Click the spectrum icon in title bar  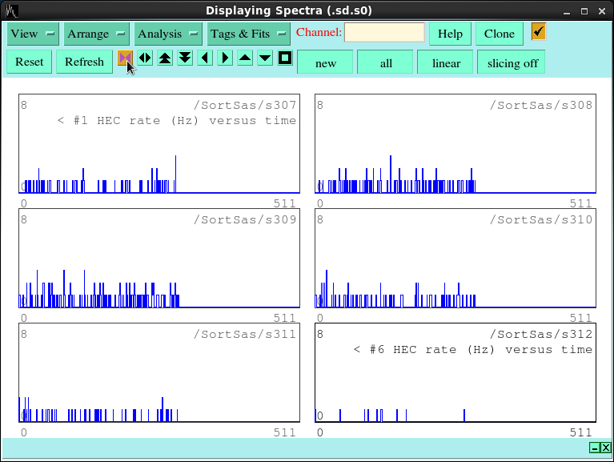pos(11,11)
